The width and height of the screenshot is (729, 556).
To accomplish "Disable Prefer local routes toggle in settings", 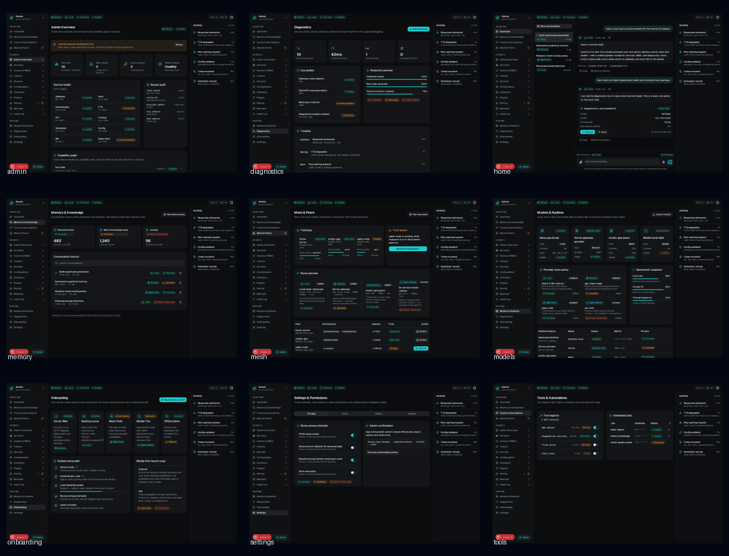I will coord(354,435).
